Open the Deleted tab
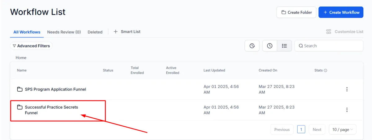This screenshot has height=140, width=372. pos(95,32)
